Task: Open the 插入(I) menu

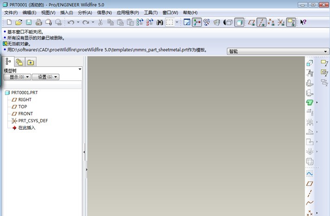Action: [66, 12]
